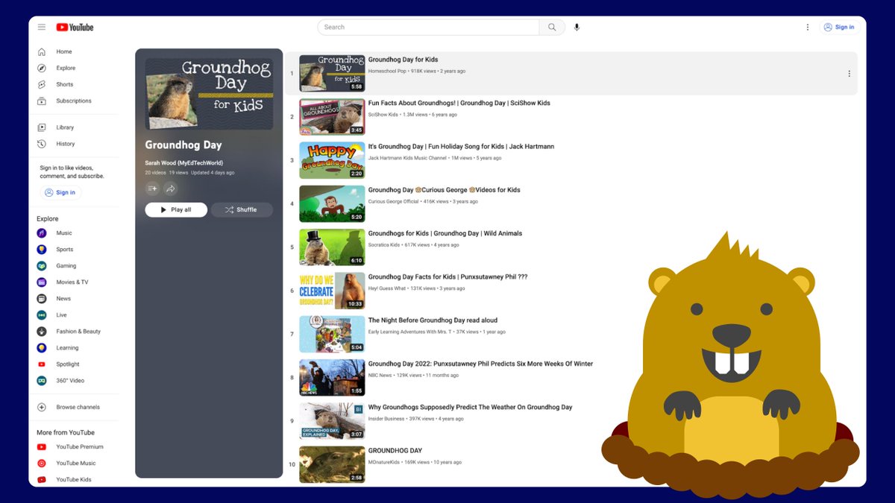This screenshot has width=895, height=503.
Task: Start a voice search with the microphone
Action: click(576, 26)
